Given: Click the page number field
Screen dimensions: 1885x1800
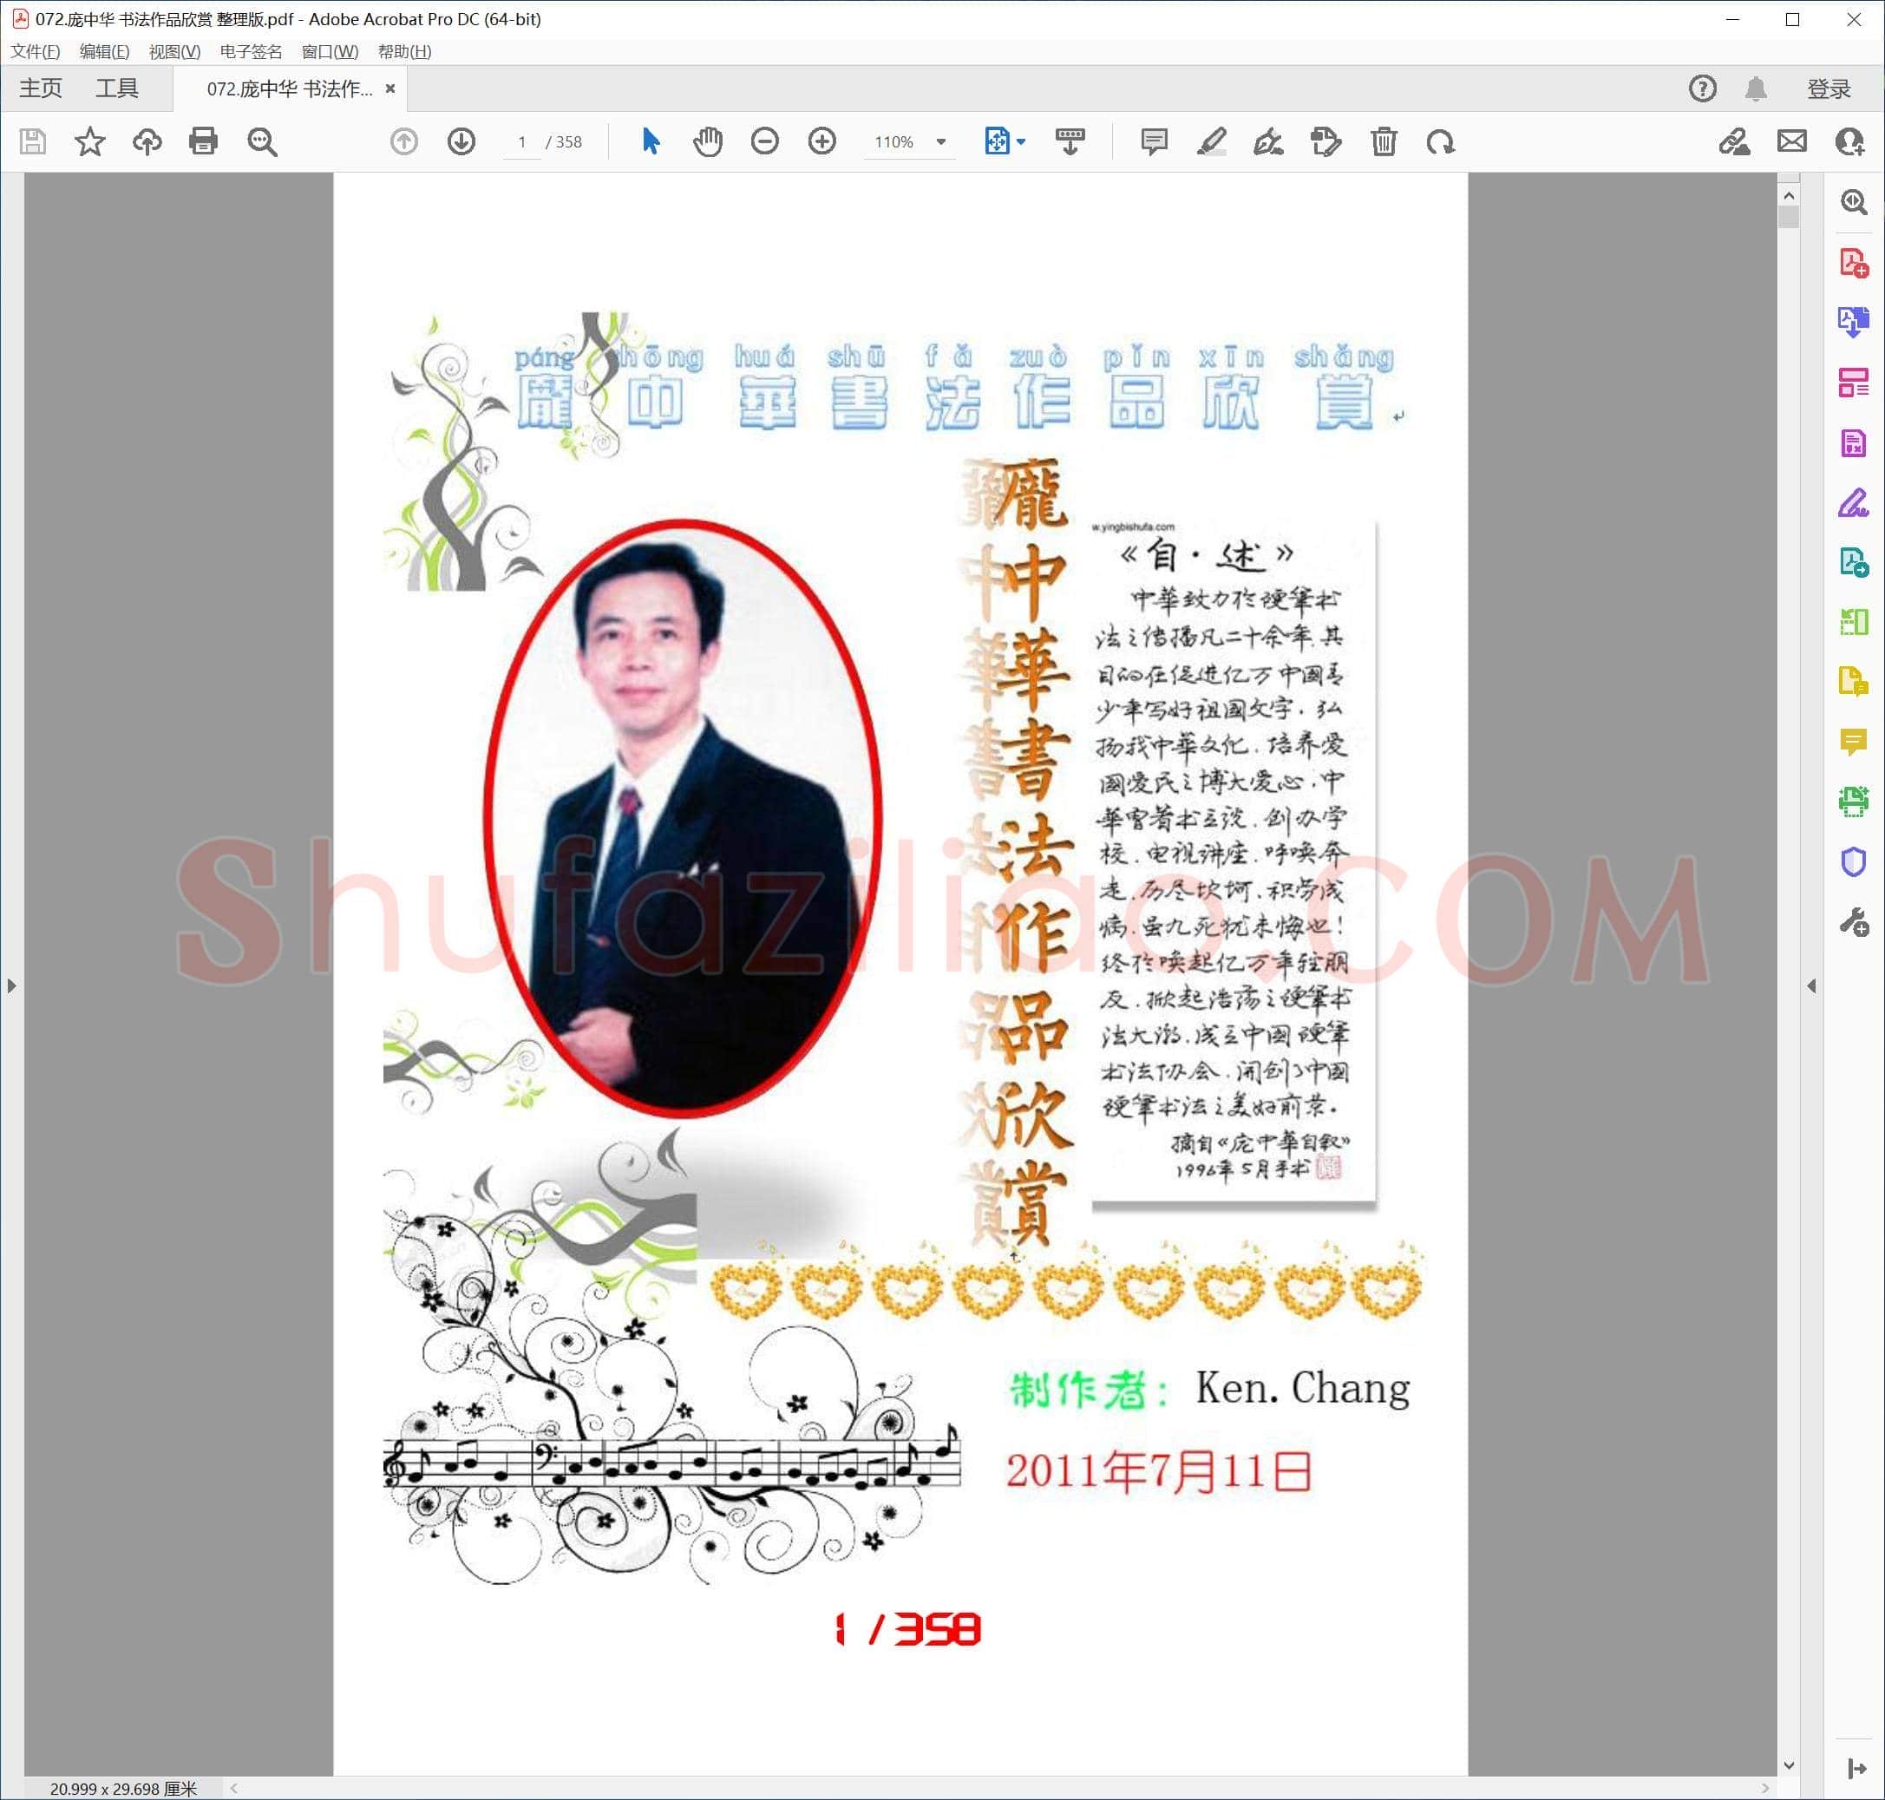Looking at the screenshot, I should (x=522, y=142).
